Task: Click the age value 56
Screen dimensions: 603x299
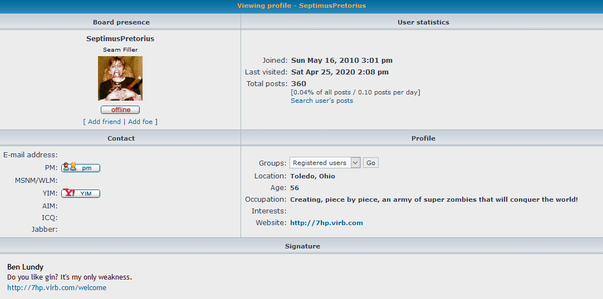Action: [x=295, y=188]
